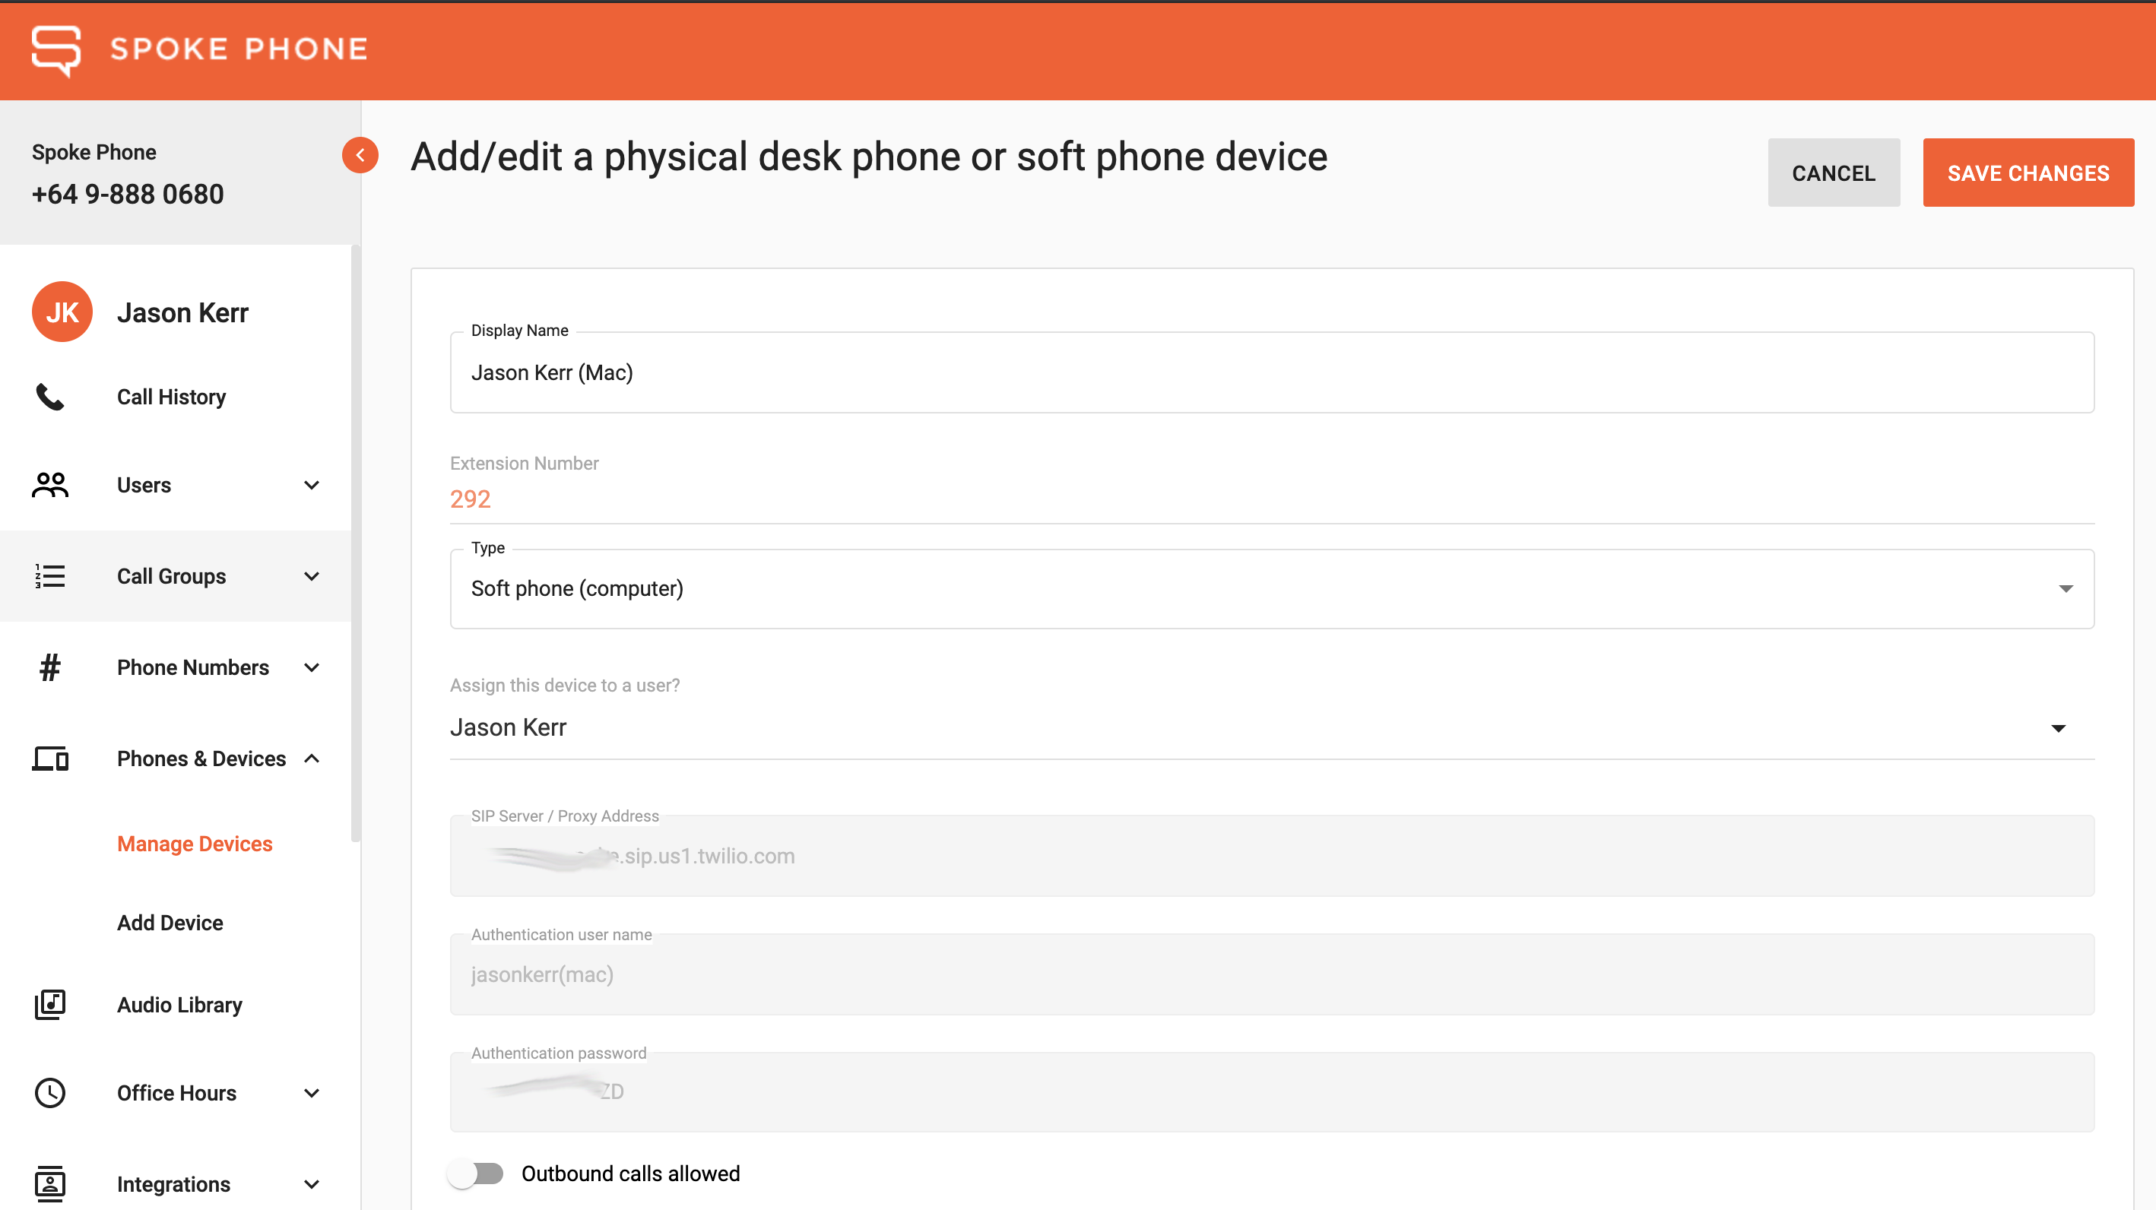Click the Users people icon
Screen dimensions: 2156x1210
click(50, 486)
